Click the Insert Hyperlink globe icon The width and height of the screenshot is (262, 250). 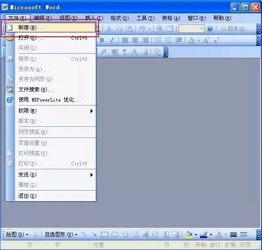coord(160,29)
